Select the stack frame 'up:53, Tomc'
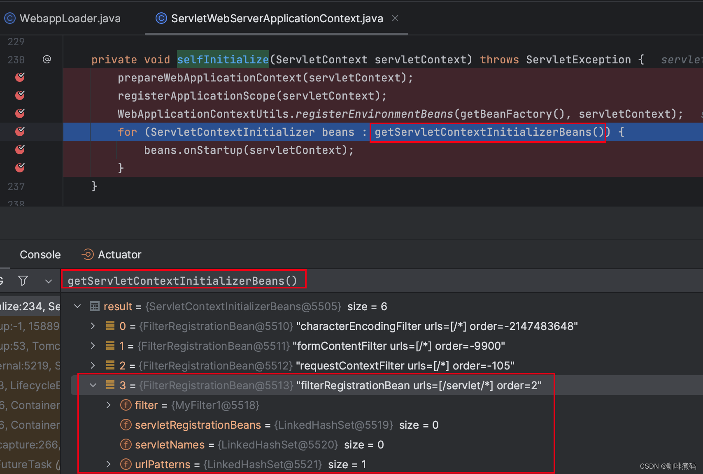This screenshot has width=703, height=474. click(30, 346)
